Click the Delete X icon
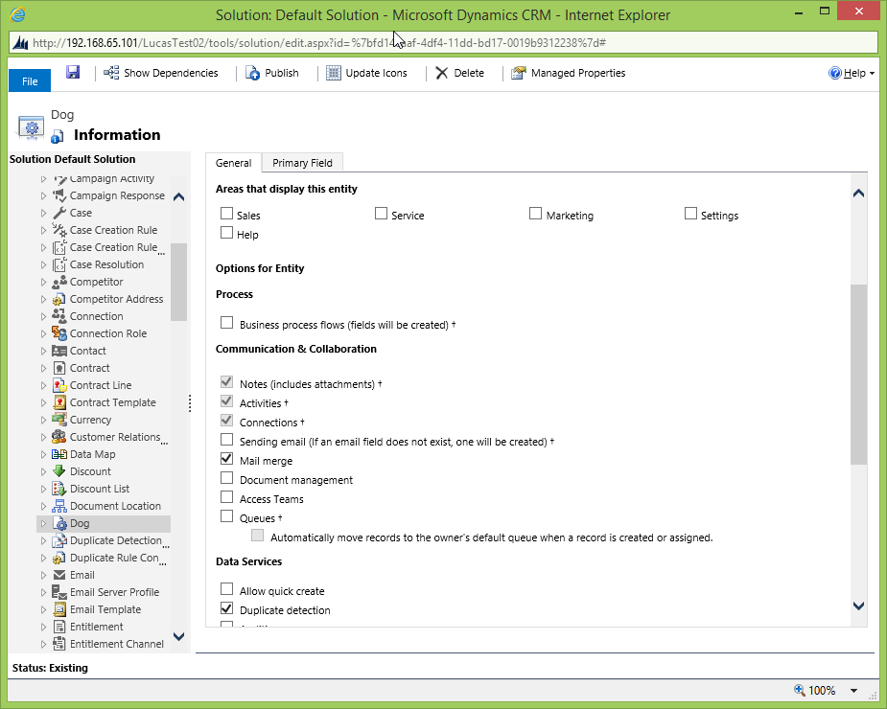Viewport: 887px width, 709px height. point(442,73)
